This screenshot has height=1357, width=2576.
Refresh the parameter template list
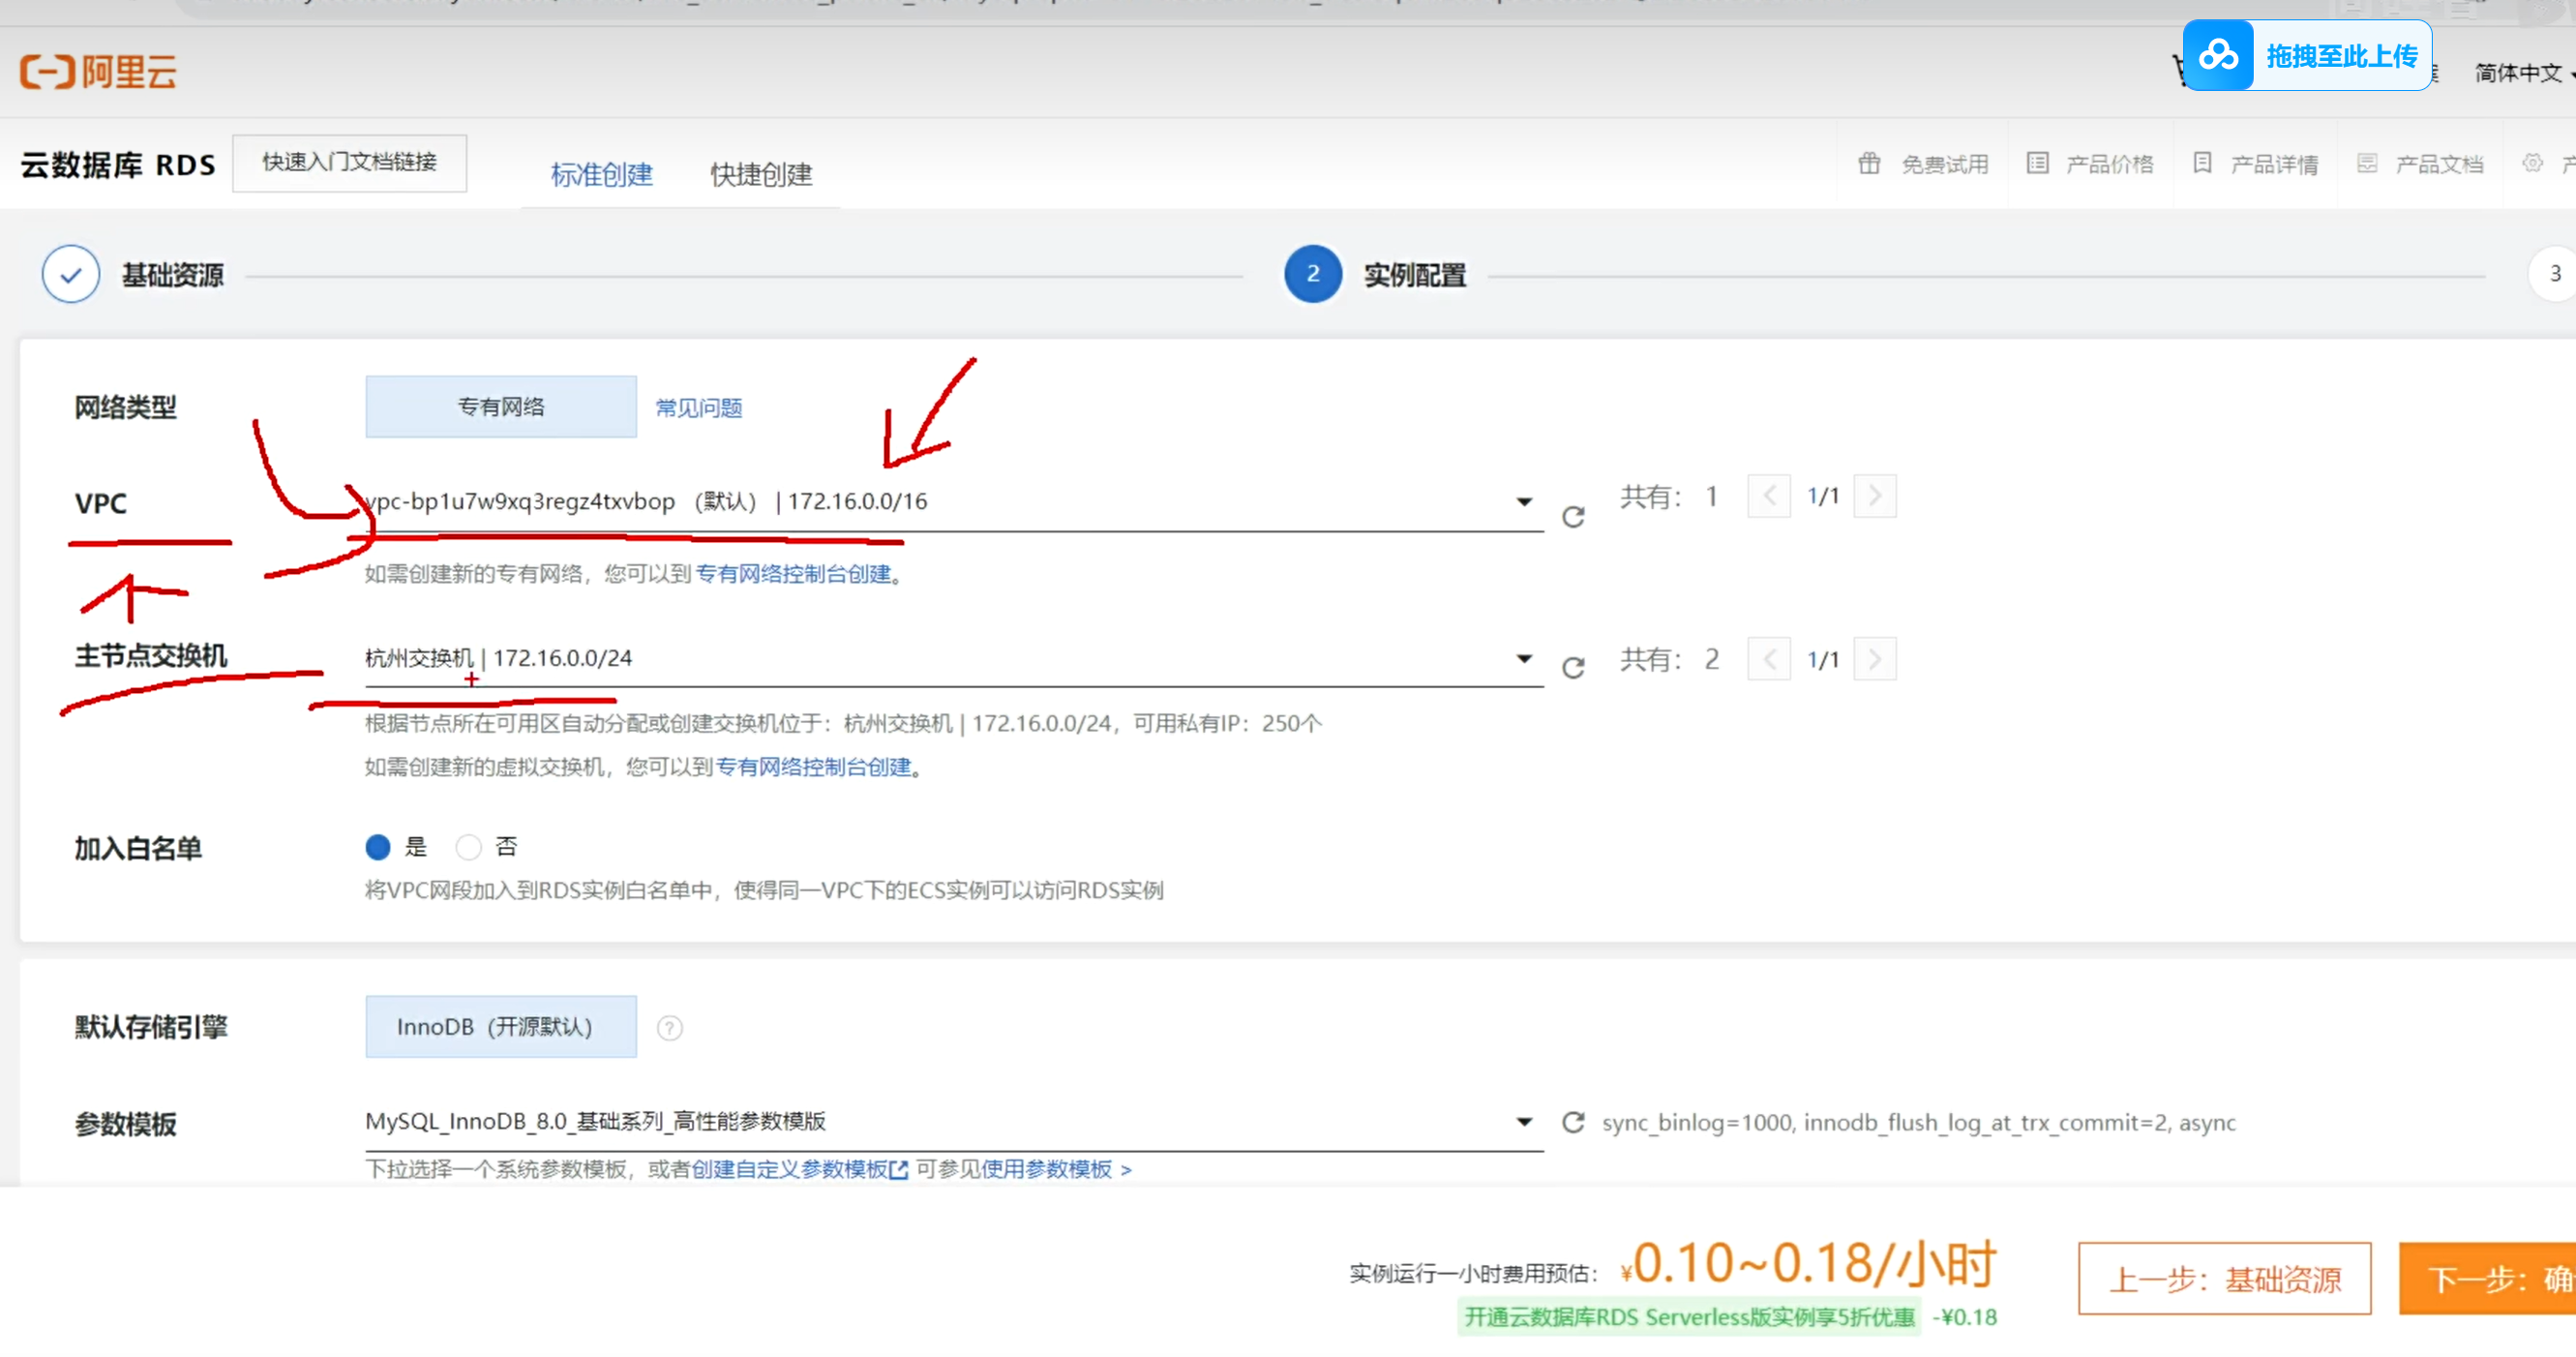click(1573, 1122)
